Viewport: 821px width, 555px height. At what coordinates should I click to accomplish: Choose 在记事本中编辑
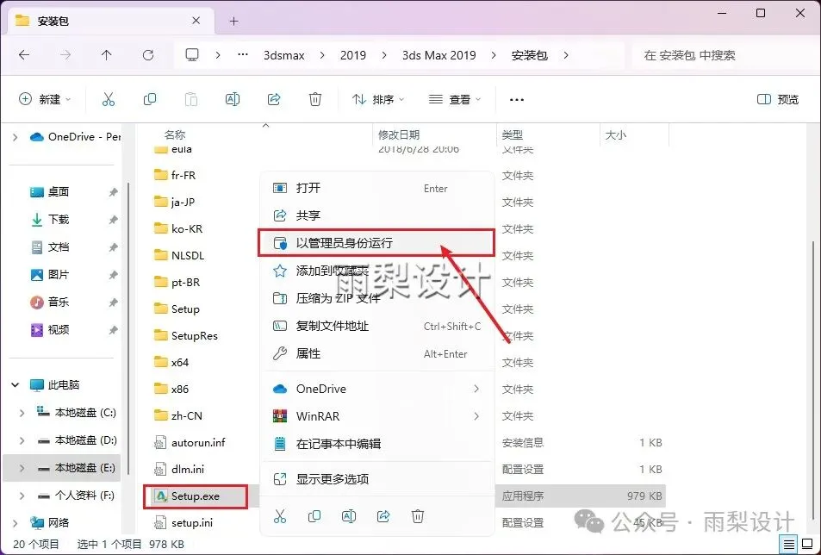(377, 444)
